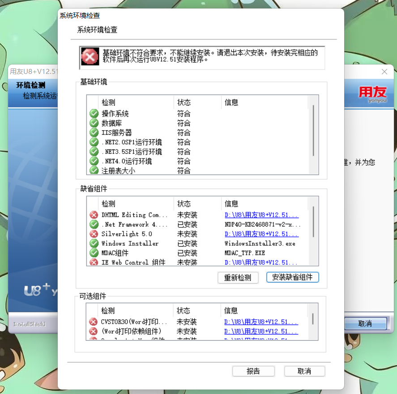Open the download link for IE Web Control 组件
397x394 pixels.
point(261,262)
